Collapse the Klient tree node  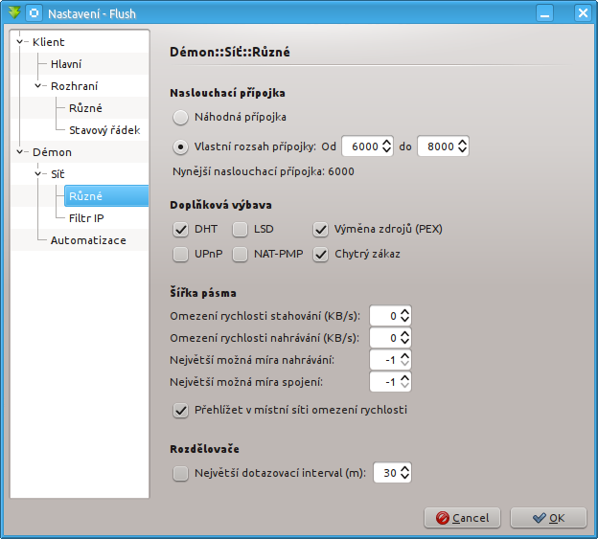[20, 42]
